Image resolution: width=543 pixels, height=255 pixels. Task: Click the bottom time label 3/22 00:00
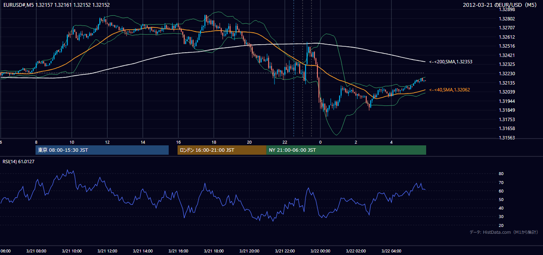[x=320, y=251]
